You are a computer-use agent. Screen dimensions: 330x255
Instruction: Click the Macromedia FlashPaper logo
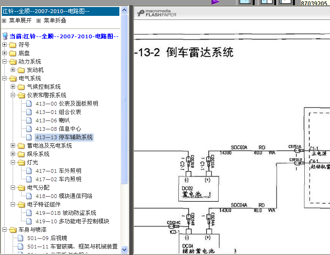[x=157, y=13]
